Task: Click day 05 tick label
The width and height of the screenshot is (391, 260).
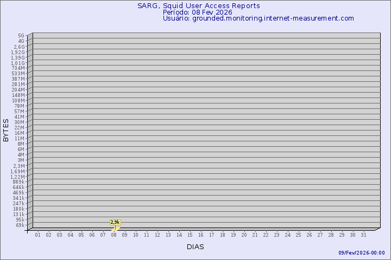Action: 81,235
